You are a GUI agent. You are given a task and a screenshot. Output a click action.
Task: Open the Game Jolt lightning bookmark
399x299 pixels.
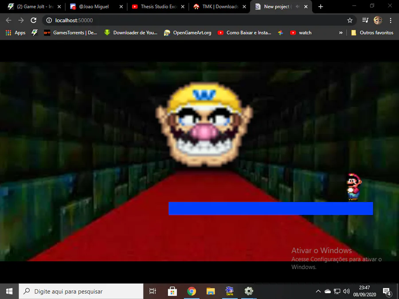35,32
